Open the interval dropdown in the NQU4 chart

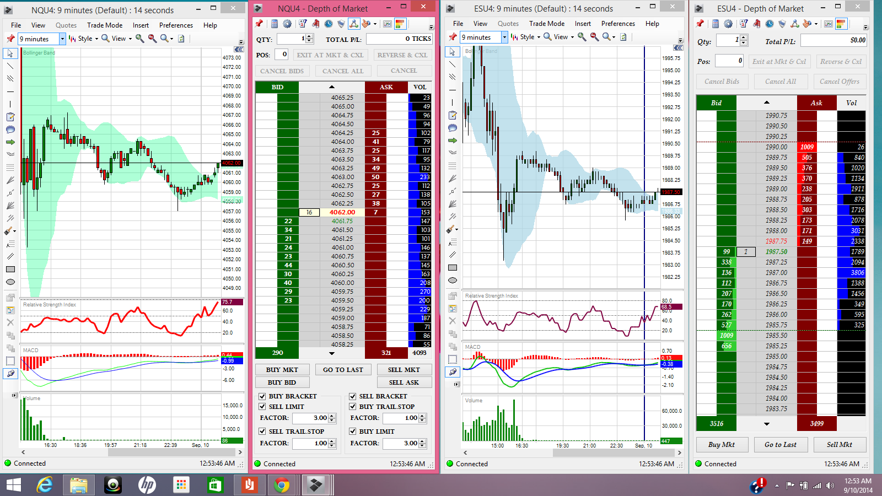[x=62, y=39]
